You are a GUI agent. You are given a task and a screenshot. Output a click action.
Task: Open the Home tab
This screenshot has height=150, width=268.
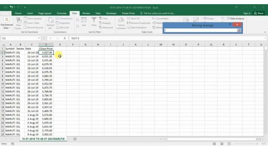18,13
